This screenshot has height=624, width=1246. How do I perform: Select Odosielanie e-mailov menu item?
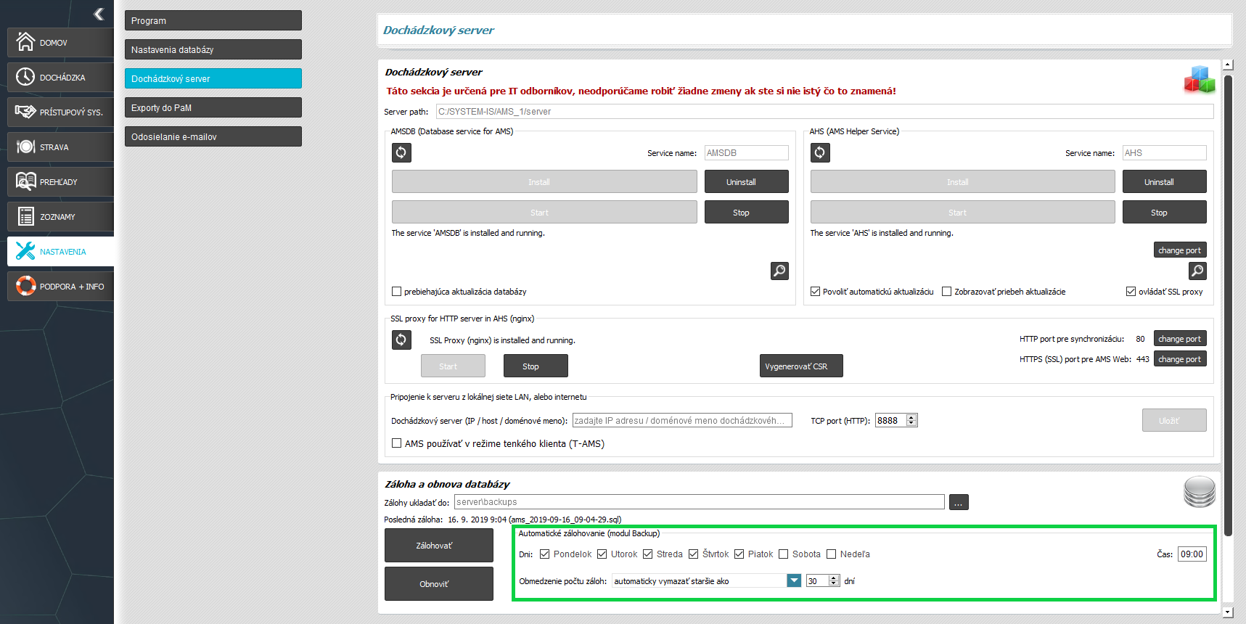[213, 136]
